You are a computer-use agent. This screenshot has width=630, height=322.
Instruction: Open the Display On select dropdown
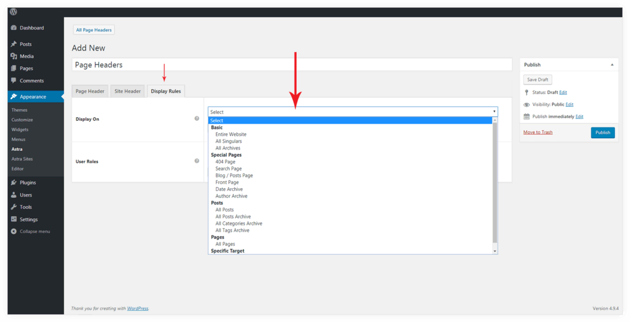click(353, 112)
